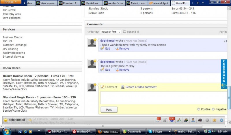This screenshot has width=231, height=135.
Task: Open friends icon in bottom member toolbar
Action: (179, 120)
